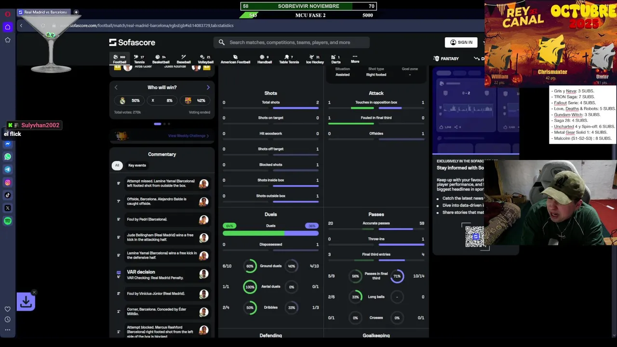Click the green Duels percentage bar
The height and width of the screenshot is (347, 617).
pyautogui.click(x=253, y=233)
